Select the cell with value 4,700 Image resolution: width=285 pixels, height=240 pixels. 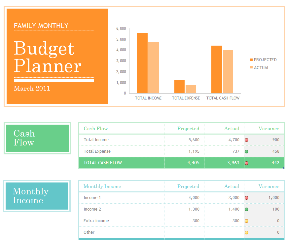(x=224, y=140)
